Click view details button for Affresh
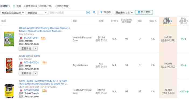Viewport: 189px width, 103px height. (x=26, y=49)
